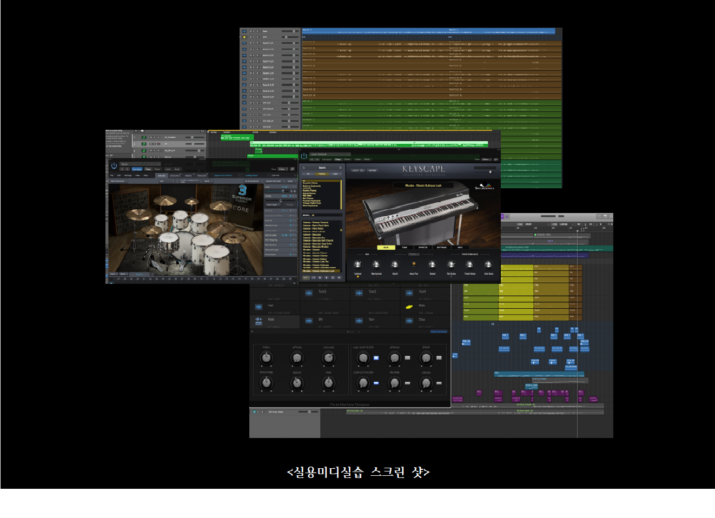Click previous preset arrow in Keyscape header
This screenshot has width=715, height=518.
tap(312, 160)
